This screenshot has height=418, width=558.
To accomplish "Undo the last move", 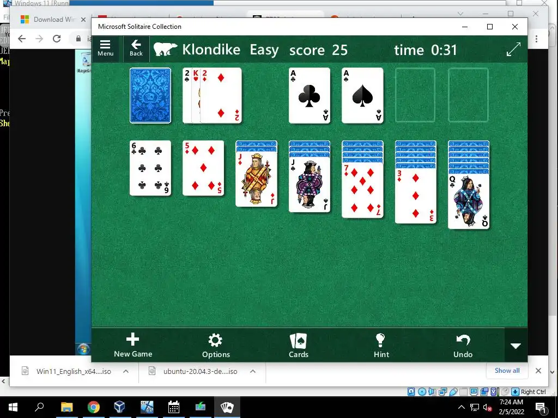I will point(463,345).
